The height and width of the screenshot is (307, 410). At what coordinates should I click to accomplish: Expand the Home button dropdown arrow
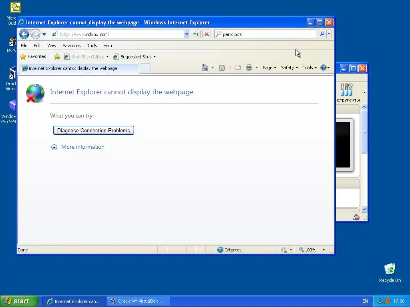(213, 68)
